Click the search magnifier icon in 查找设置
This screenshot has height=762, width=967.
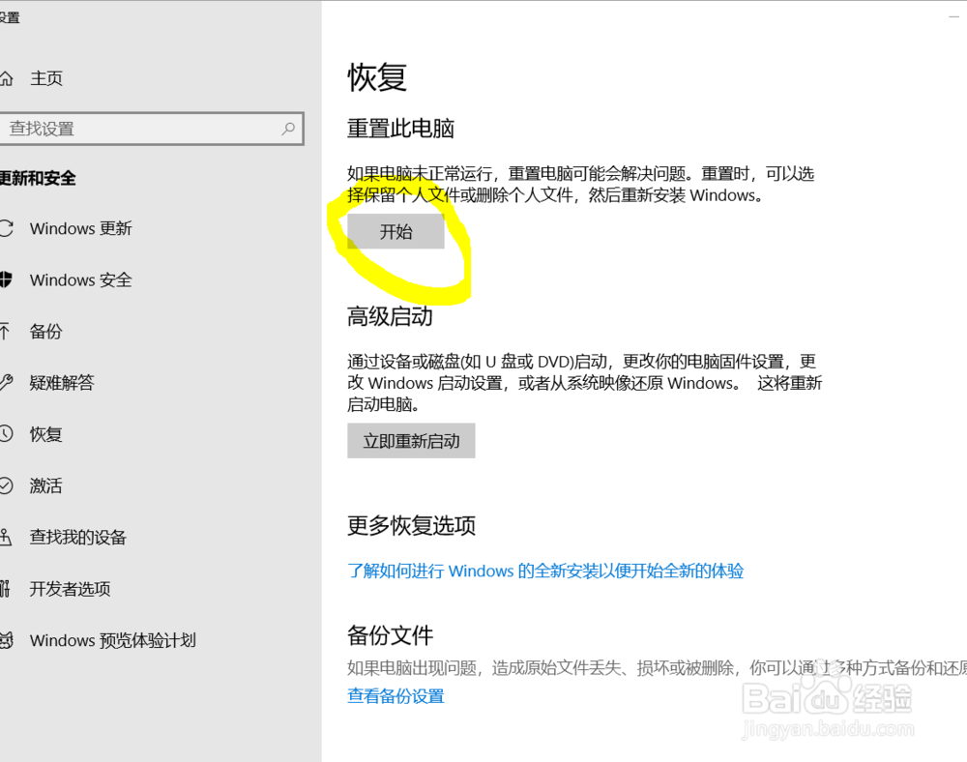(288, 129)
